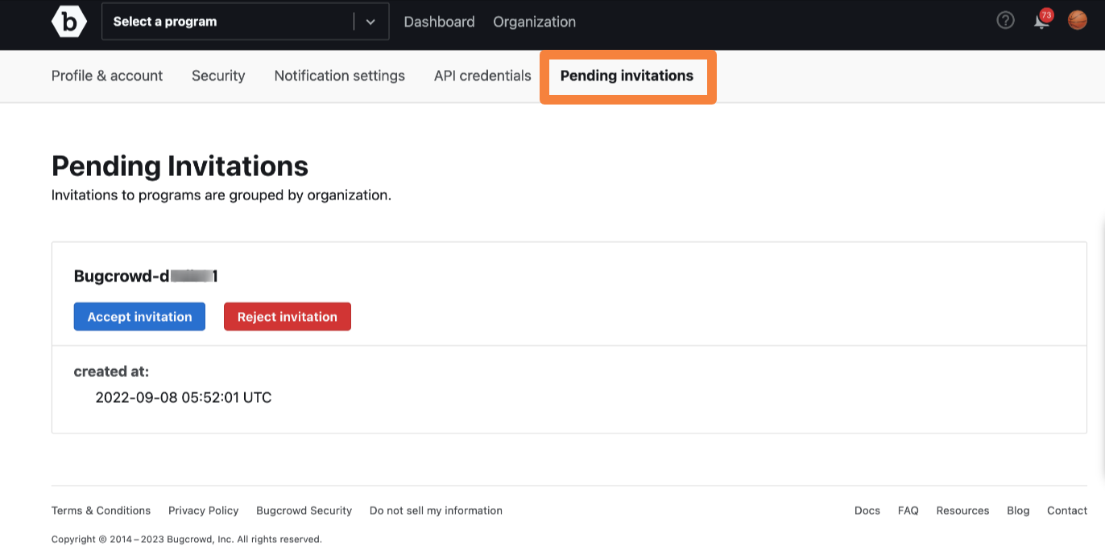Open the Bugcrowd Security footer link
Image resolution: width=1105 pixels, height=546 pixels.
tap(304, 511)
